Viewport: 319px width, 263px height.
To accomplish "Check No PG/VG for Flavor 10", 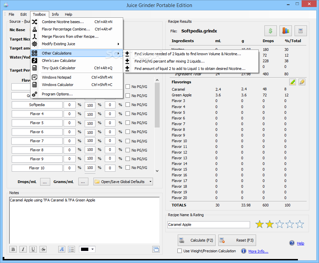I will click(128, 168).
